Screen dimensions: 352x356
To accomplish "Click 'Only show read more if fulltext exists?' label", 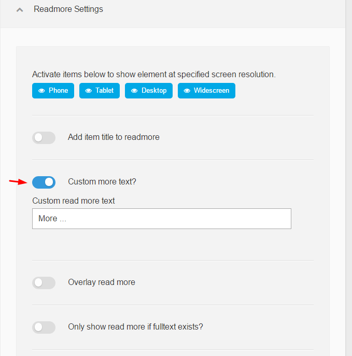I will [x=135, y=326].
